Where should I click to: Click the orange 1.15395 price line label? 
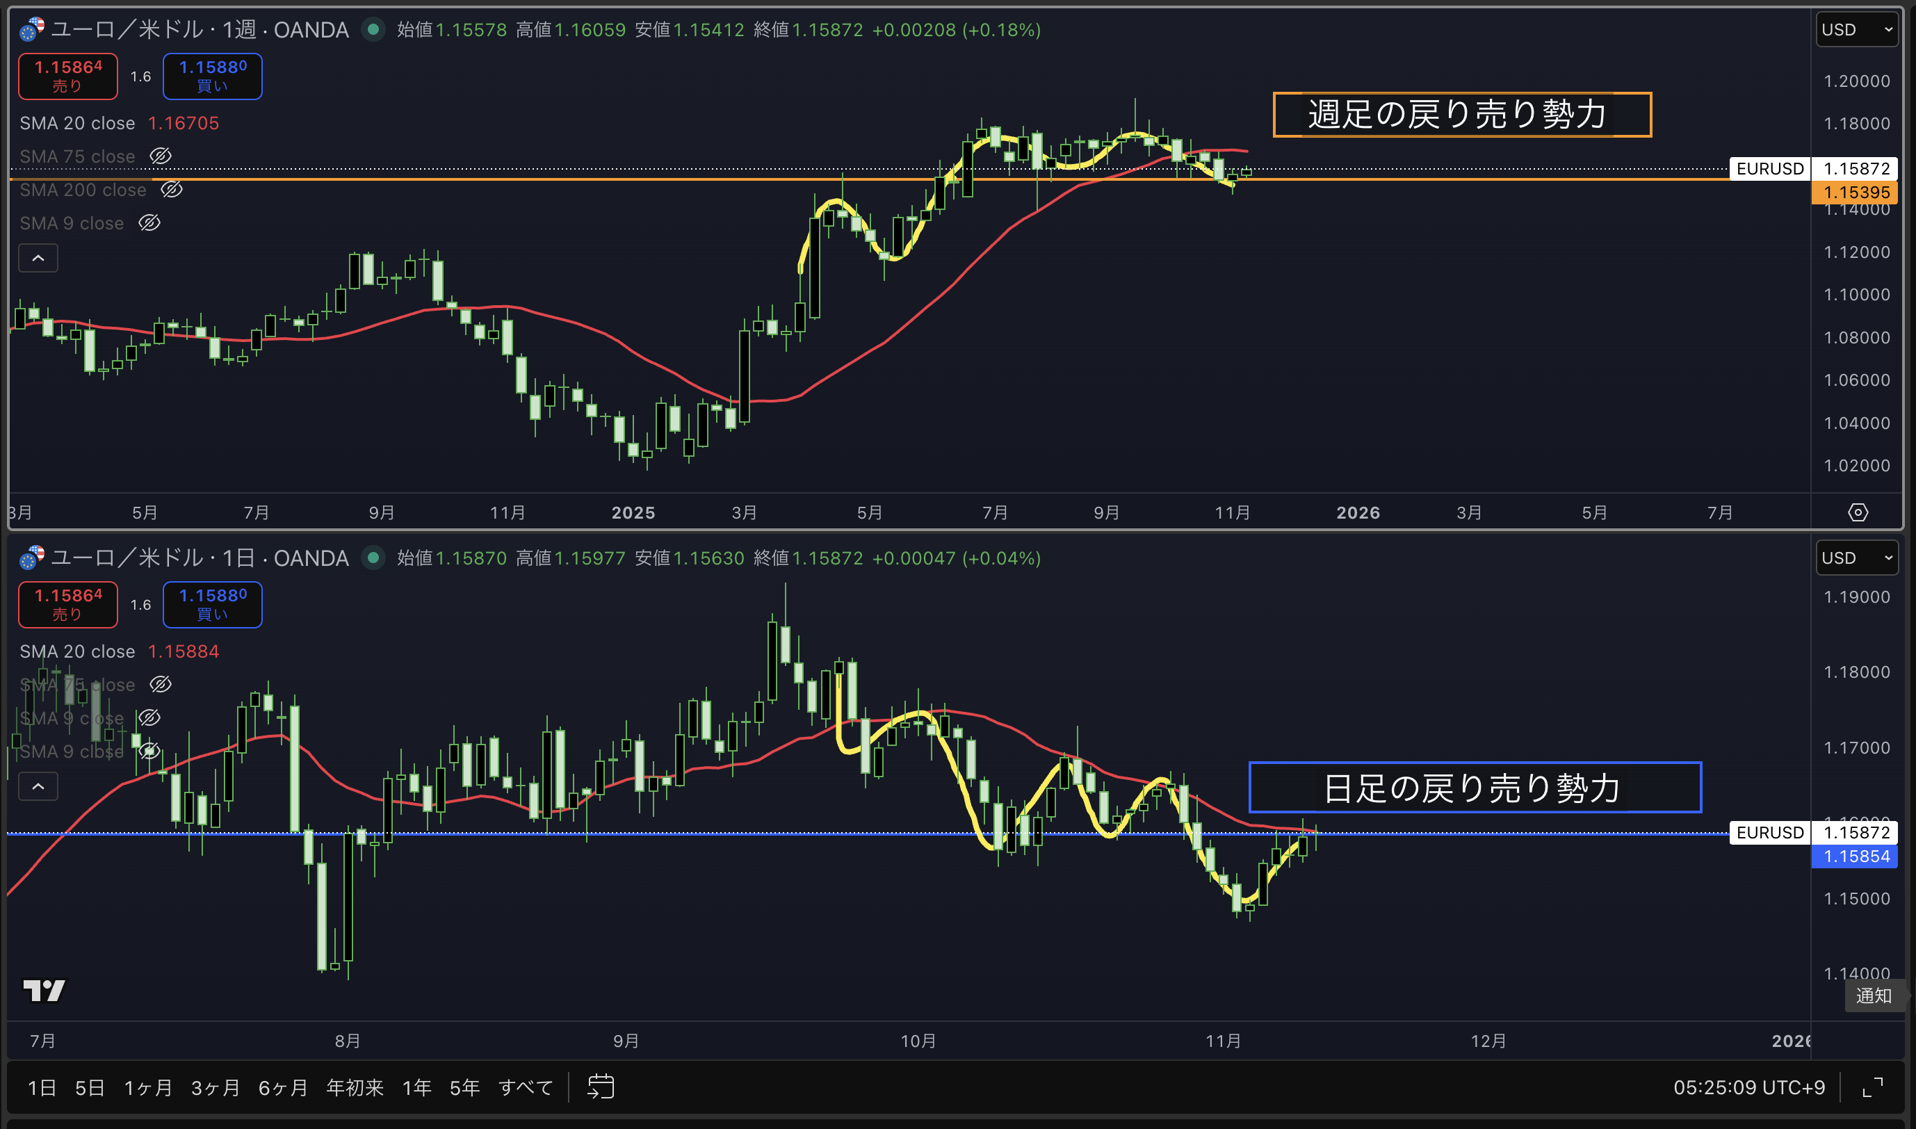[1856, 193]
